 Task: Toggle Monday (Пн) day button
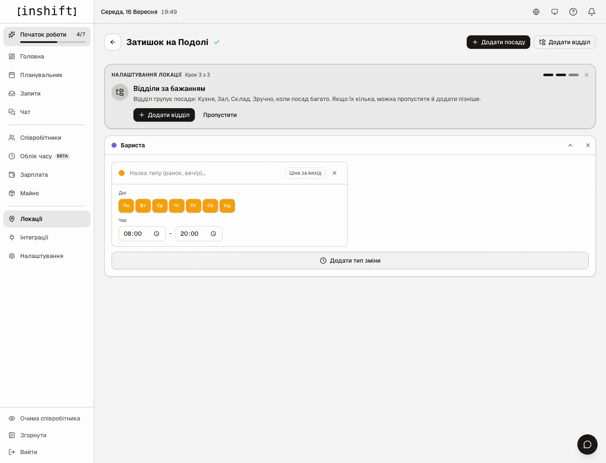(126, 206)
